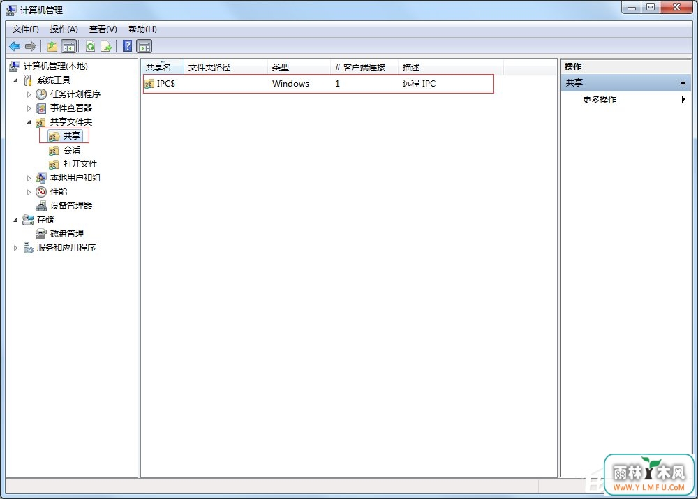
Task: Click the Computer Management title bar icon
Action: pyautogui.click(x=10, y=10)
